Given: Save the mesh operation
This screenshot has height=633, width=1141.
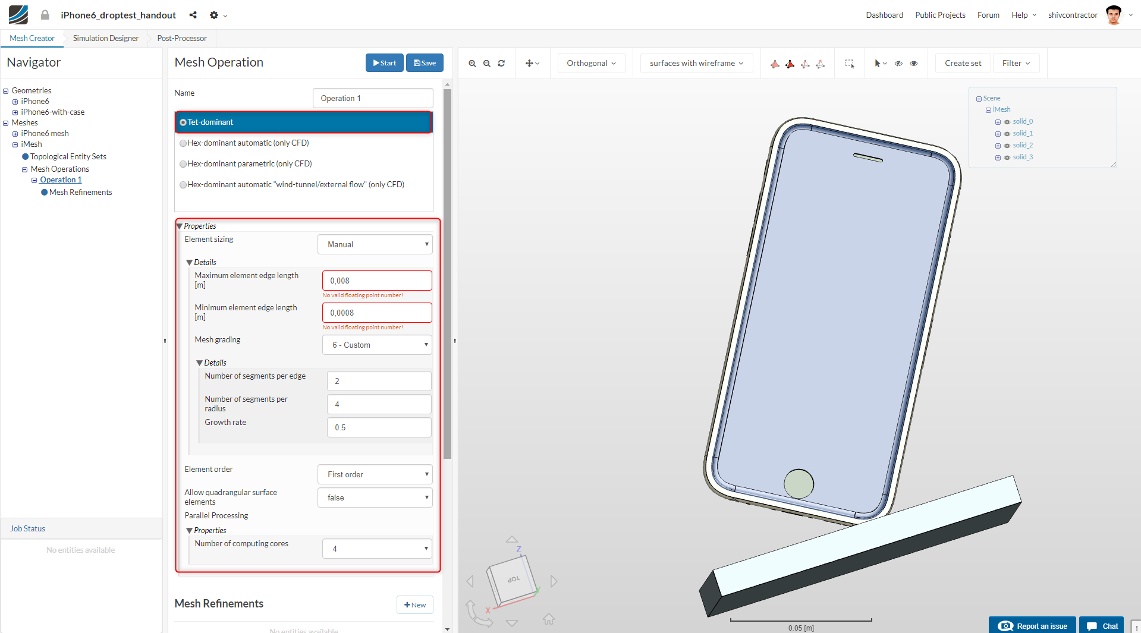Looking at the screenshot, I should point(425,63).
